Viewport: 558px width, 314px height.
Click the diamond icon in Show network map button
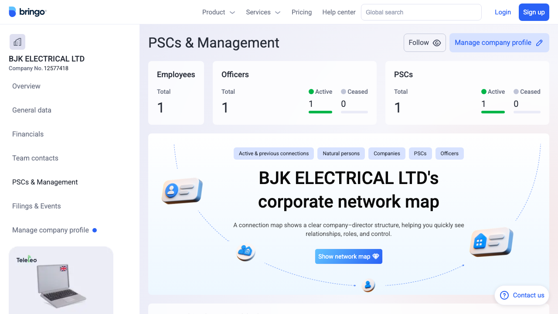click(375, 256)
